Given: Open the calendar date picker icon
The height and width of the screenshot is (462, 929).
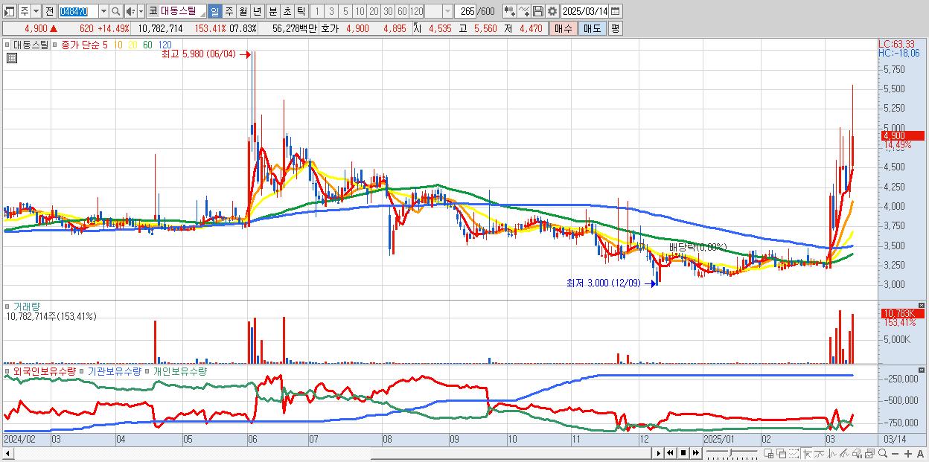Looking at the screenshot, I should click(x=616, y=11).
